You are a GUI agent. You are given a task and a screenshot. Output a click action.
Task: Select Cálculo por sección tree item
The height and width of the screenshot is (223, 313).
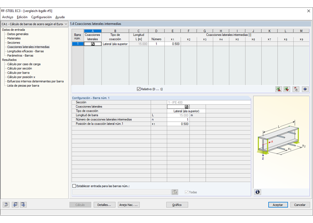(x=20, y=68)
